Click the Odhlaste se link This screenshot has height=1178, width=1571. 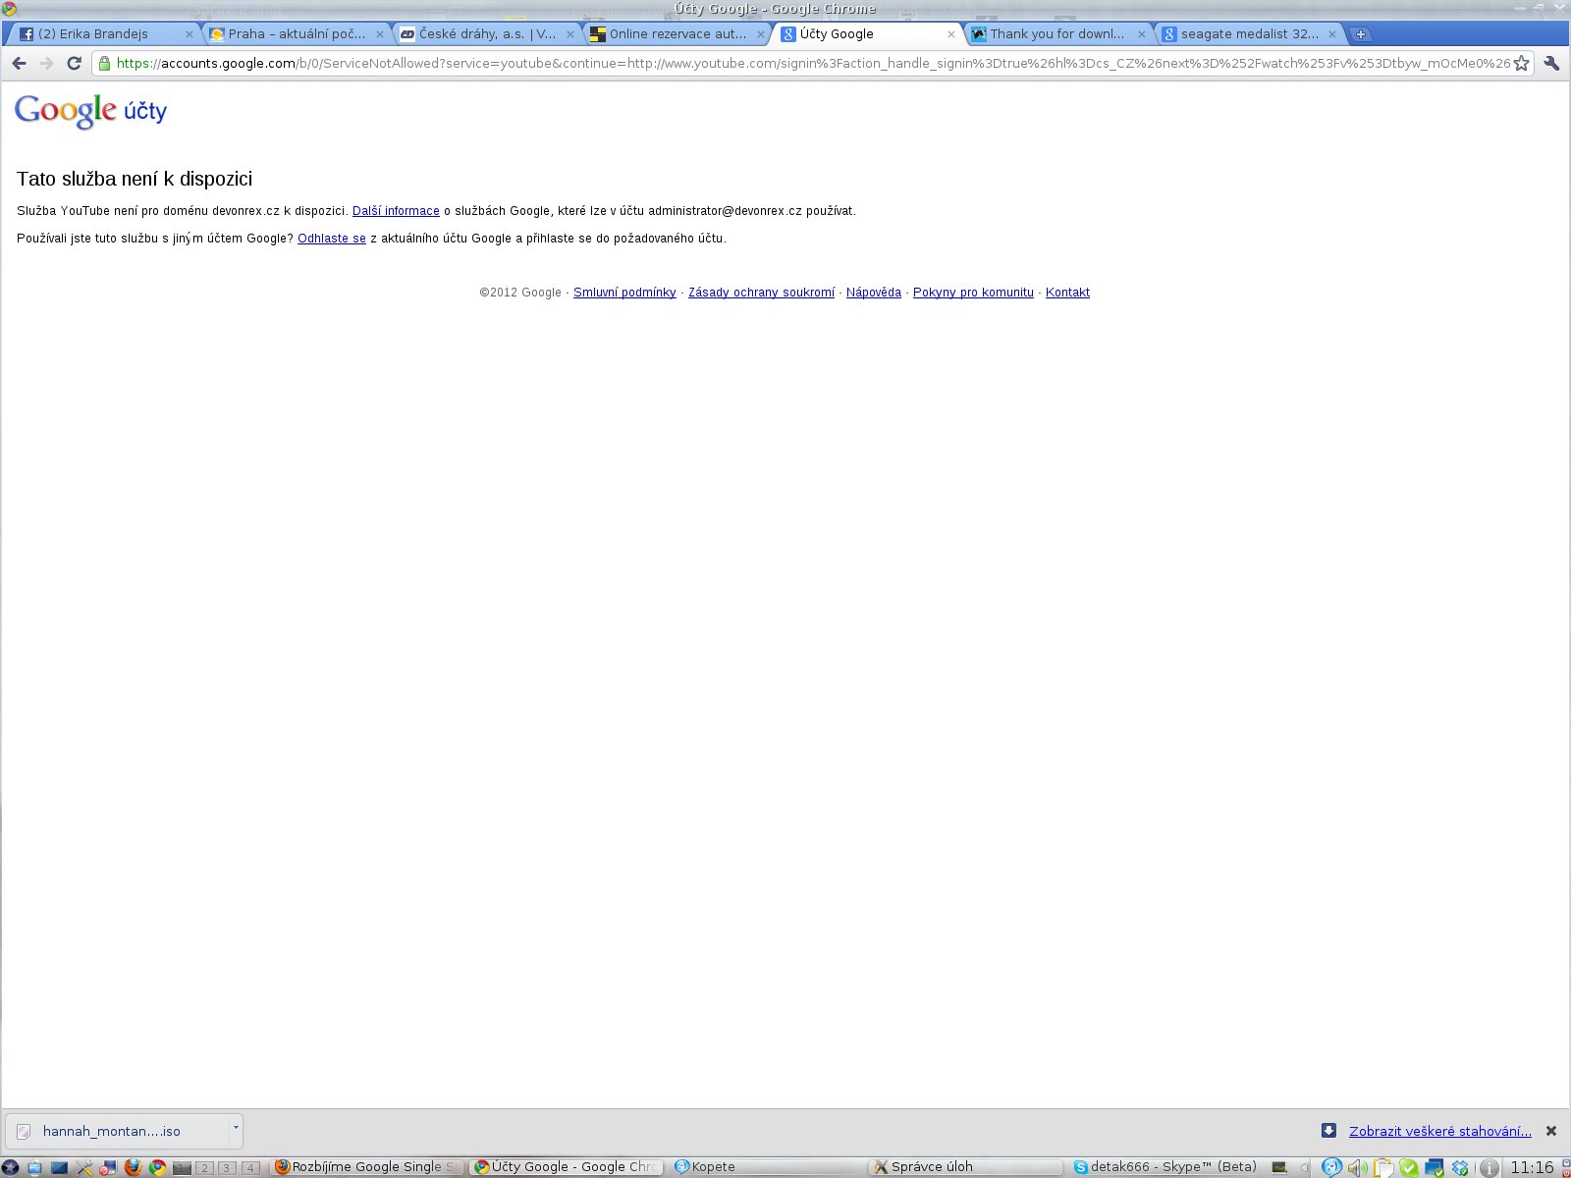pyautogui.click(x=332, y=239)
